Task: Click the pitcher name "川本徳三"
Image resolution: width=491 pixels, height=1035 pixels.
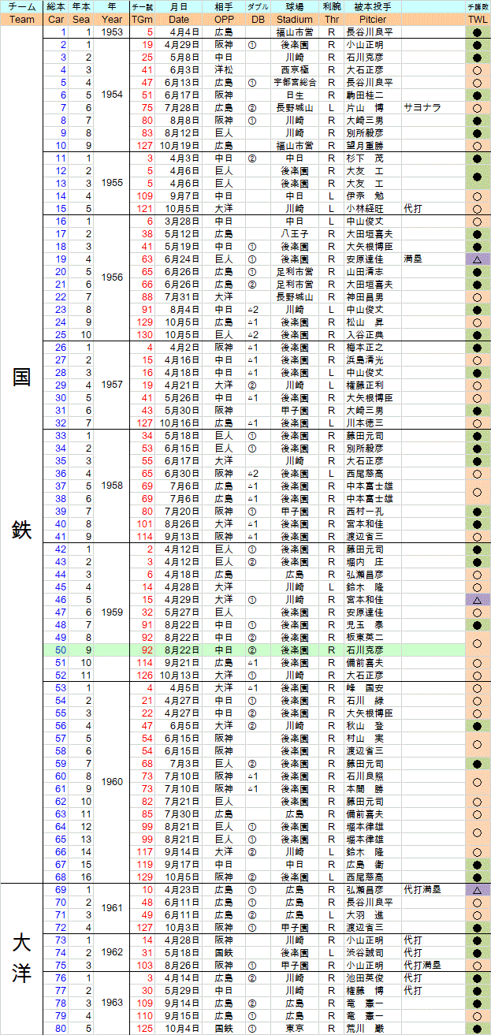Action: pos(366,423)
